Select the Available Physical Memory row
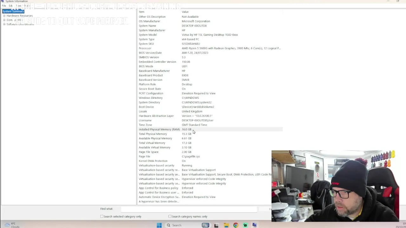Viewport: 406px width, 228px height. (x=210, y=138)
